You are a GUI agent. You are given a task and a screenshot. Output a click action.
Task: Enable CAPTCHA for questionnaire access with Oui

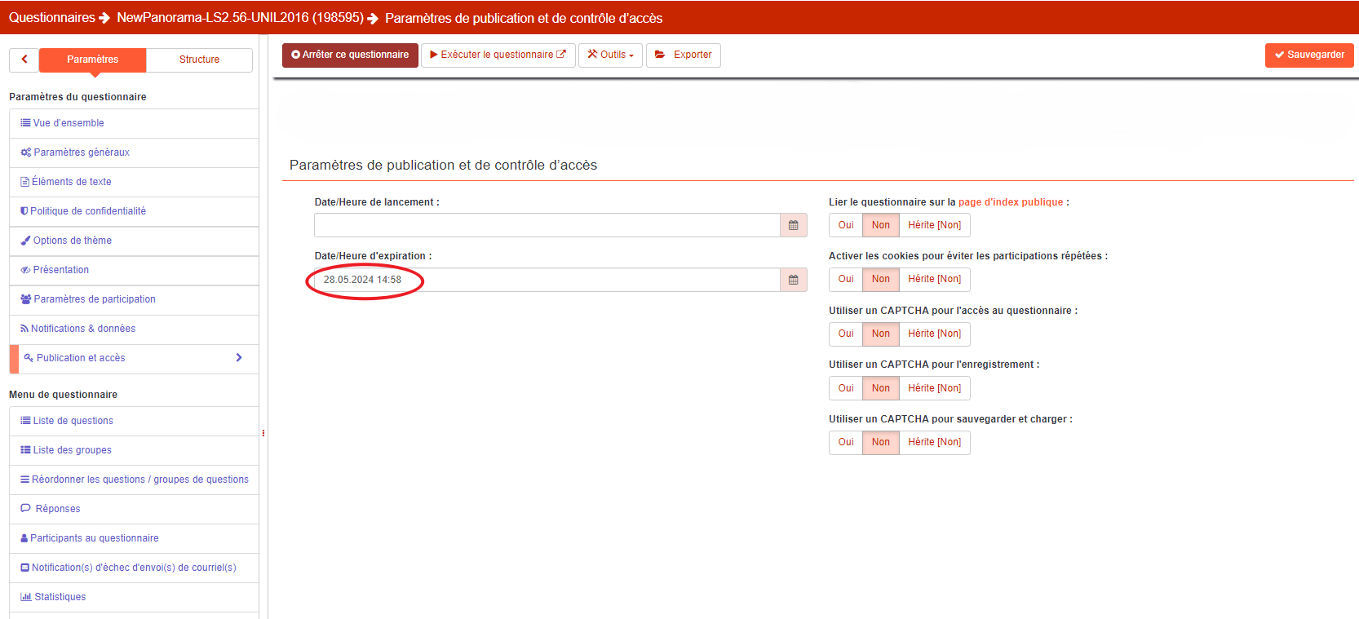tap(846, 334)
